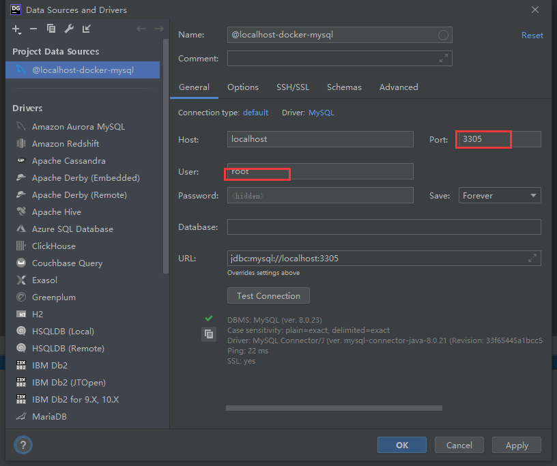Click the Greenplum driver icon
Image resolution: width=557 pixels, height=466 pixels.
21,297
